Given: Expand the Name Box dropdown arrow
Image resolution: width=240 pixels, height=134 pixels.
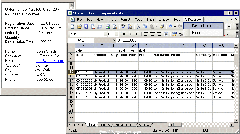Looking at the screenshot, I should point(97,40).
